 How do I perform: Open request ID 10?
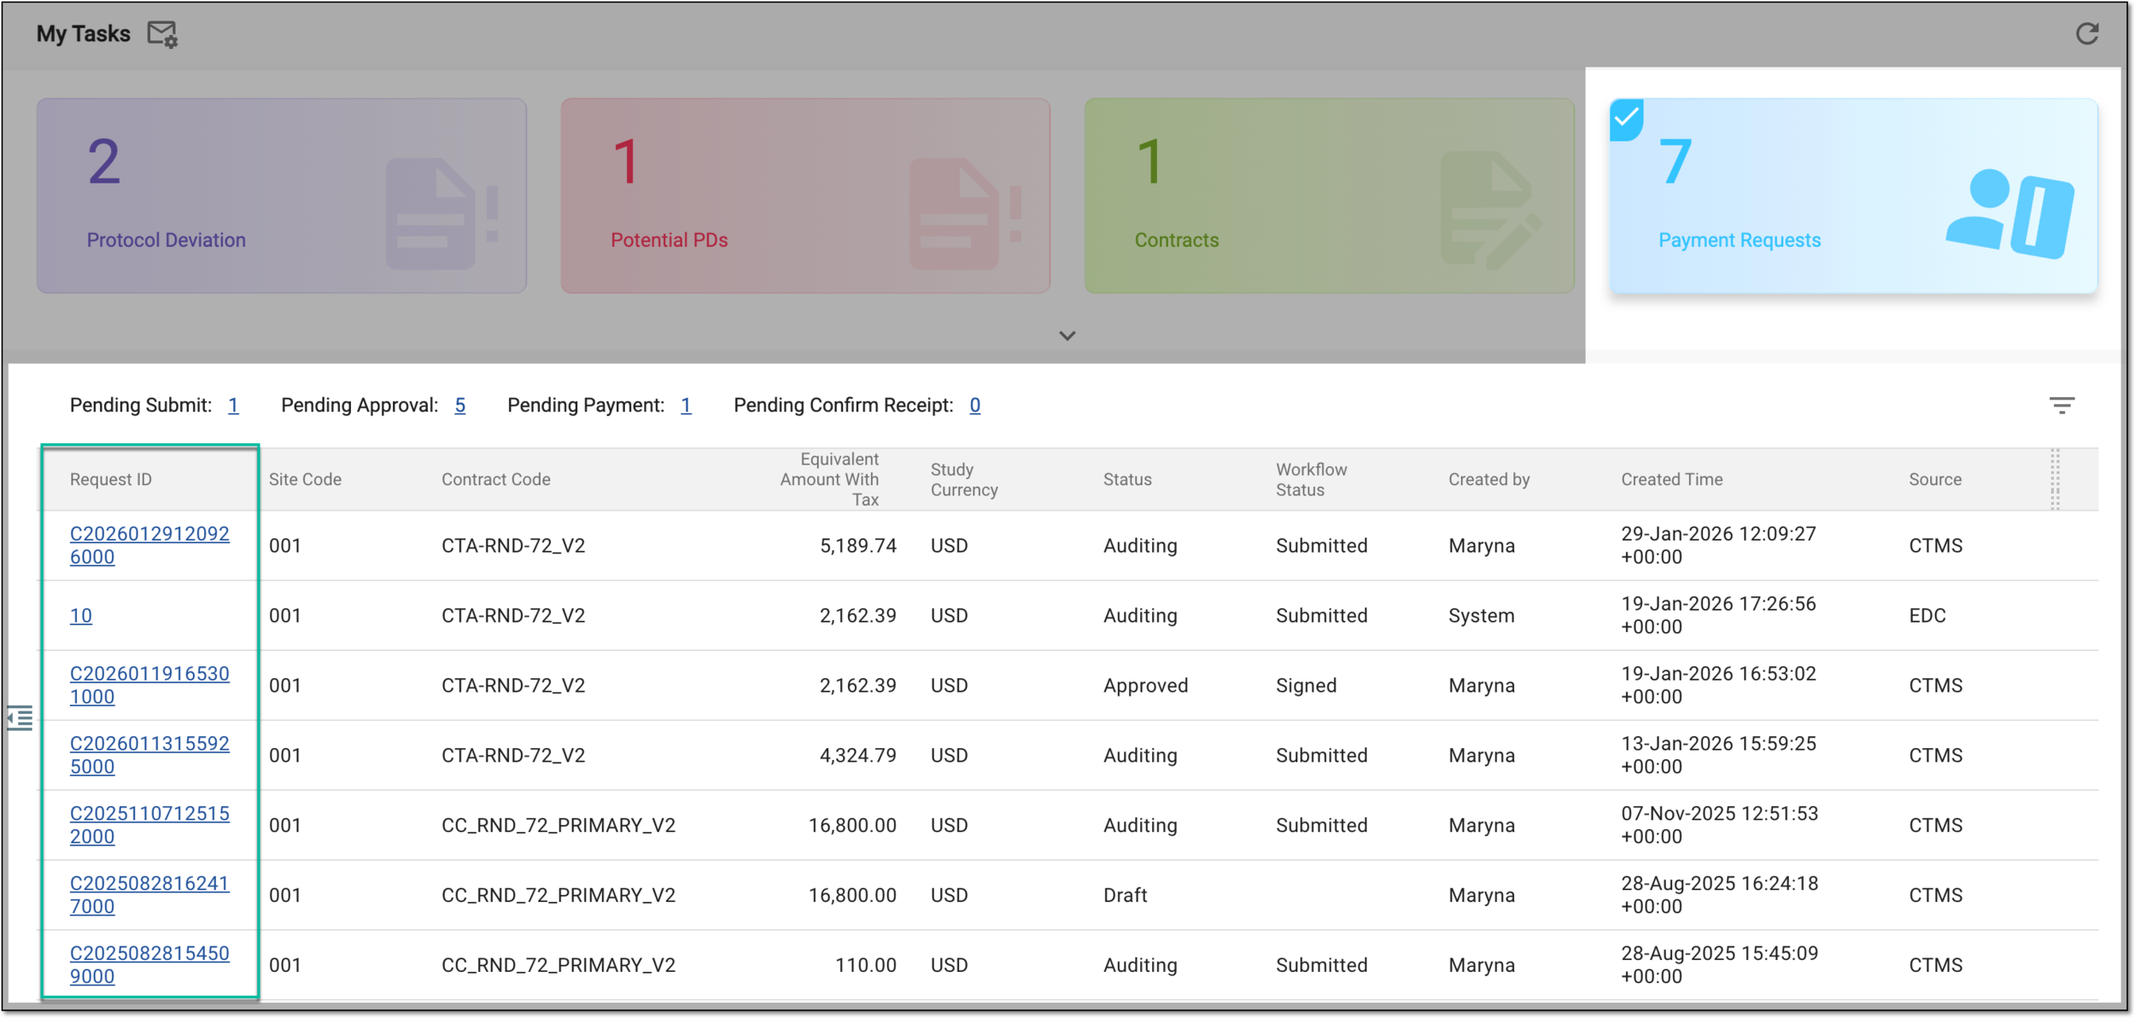[x=80, y=616]
